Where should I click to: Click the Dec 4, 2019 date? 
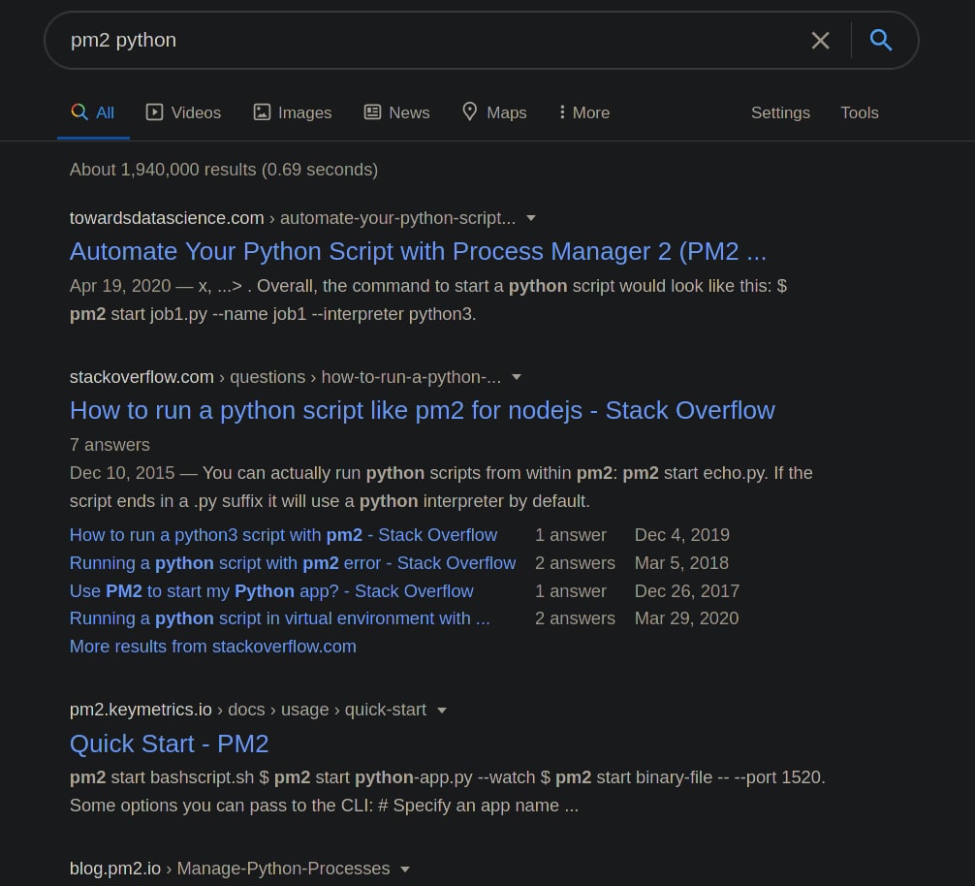(x=682, y=535)
